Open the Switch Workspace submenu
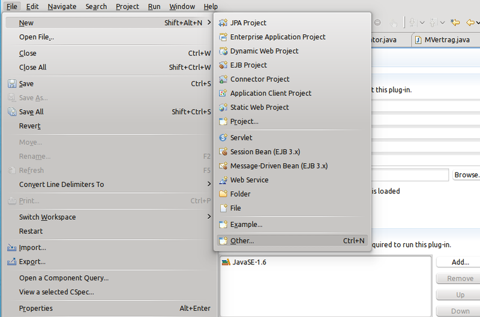Viewport: 480px width, 317px height. point(209,217)
